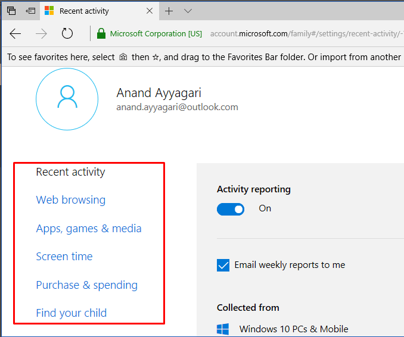Refresh the page
This screenshot has height=337, width=404.
pos(67,33)
